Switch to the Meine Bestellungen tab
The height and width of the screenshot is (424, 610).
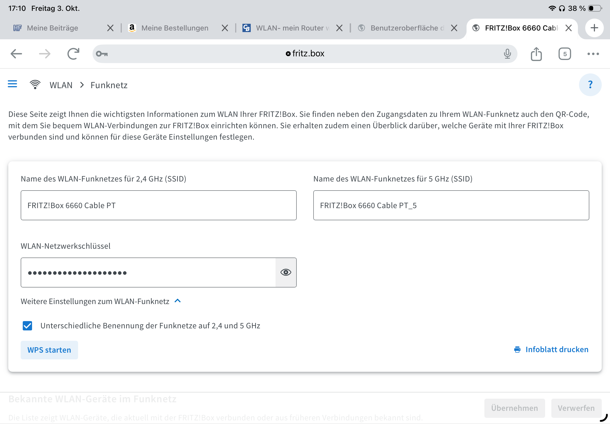[x=174, y=28]
